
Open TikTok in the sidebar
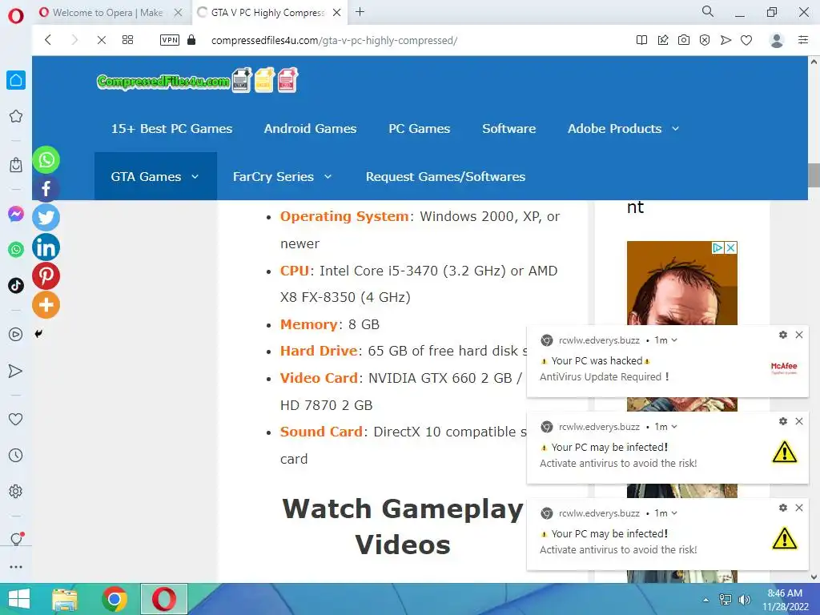point(16,286)
